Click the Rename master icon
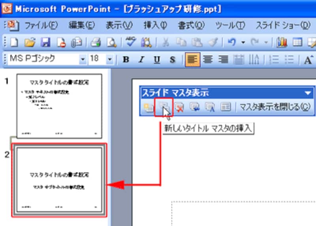This screenshot has width=316, height=226. tap(210, 107)
